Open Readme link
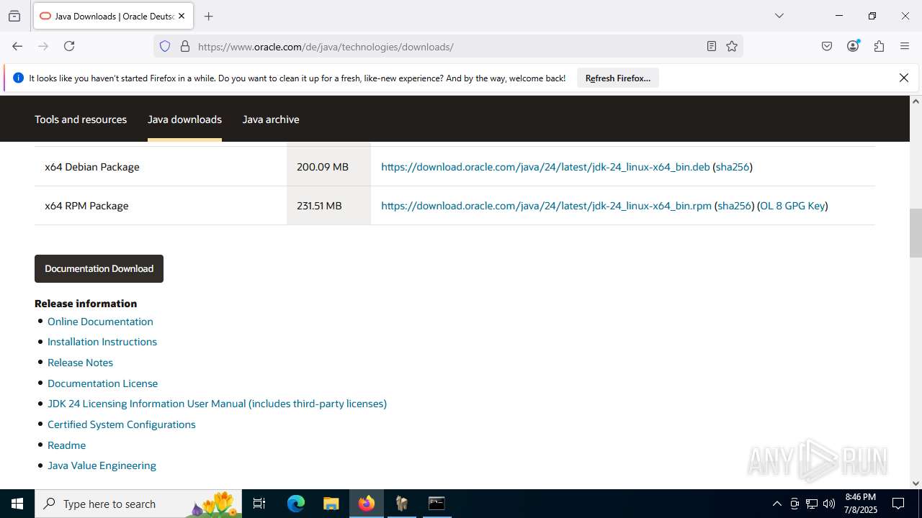The width and height of the screenshot is (922, 518). (66, 445)
